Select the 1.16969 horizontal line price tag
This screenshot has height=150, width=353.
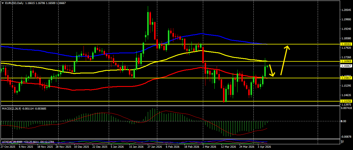(x=346, y=61)
